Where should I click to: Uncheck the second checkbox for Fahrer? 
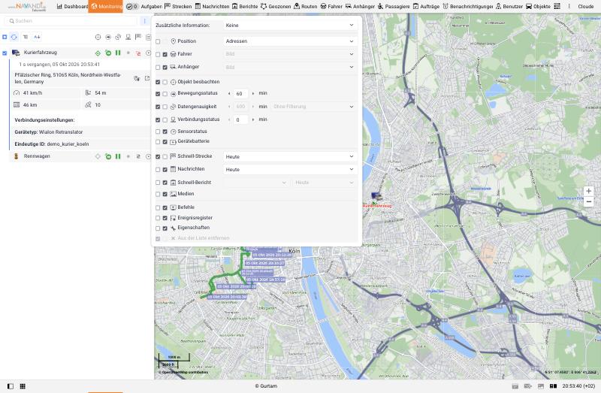165,54
